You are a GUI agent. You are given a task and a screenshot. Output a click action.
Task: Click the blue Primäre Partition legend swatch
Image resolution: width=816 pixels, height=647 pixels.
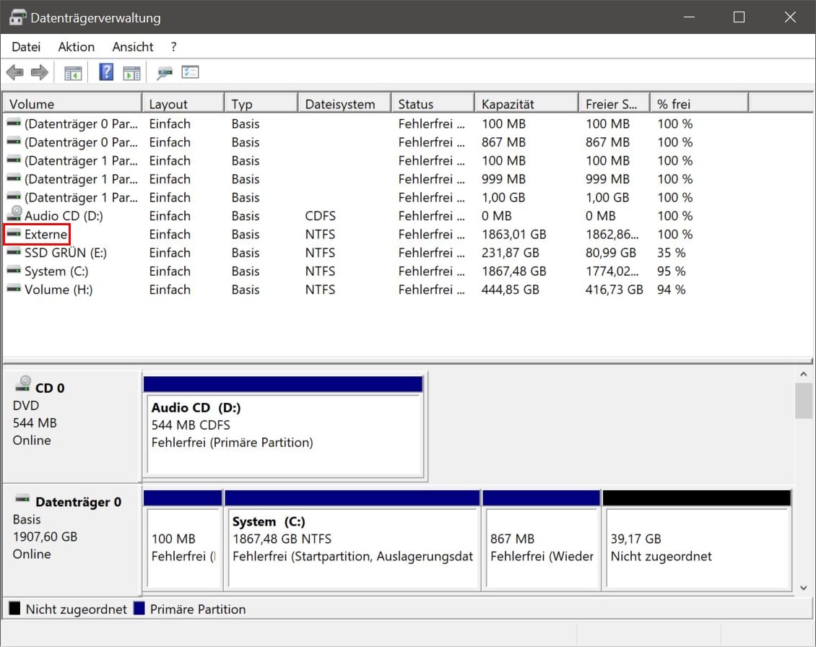click(139, 608)
